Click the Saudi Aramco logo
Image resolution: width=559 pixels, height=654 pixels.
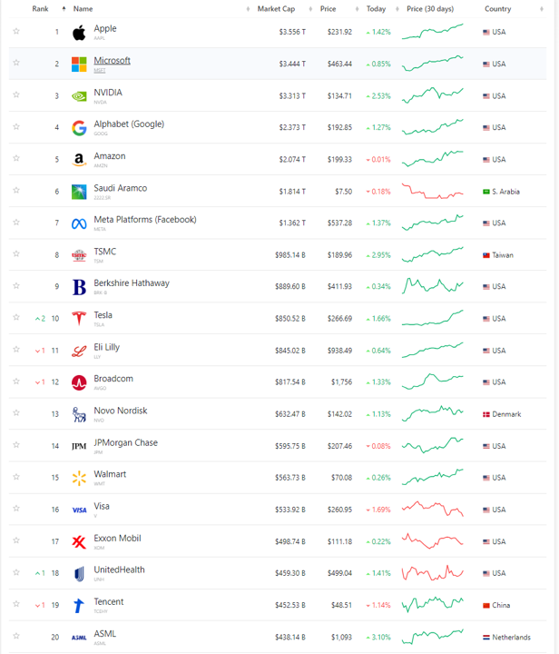click(79, 192)
